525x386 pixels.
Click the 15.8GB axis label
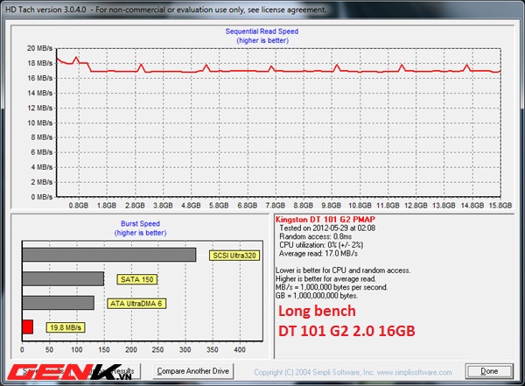[500, 206]
